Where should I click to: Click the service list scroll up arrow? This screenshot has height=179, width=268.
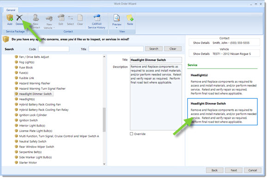point(104,57)
